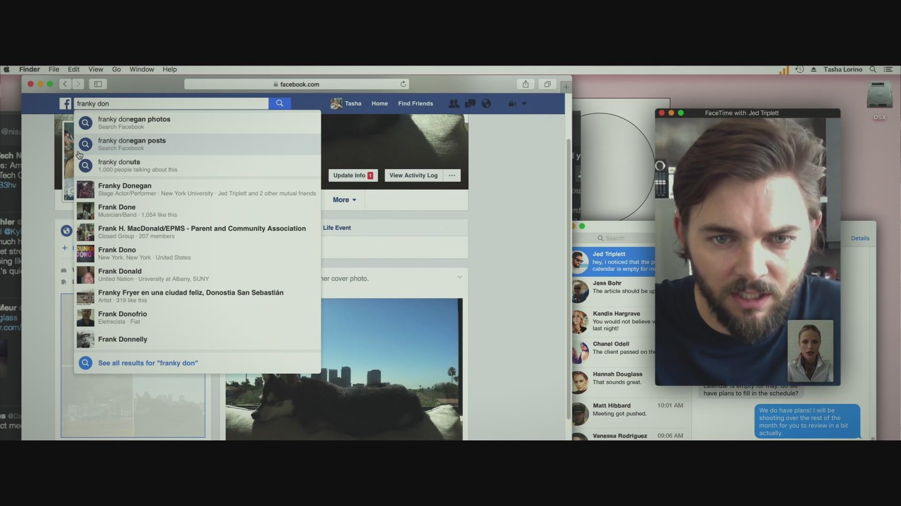Open the View menu
The image size is (901, 506).
click(96, 69)
